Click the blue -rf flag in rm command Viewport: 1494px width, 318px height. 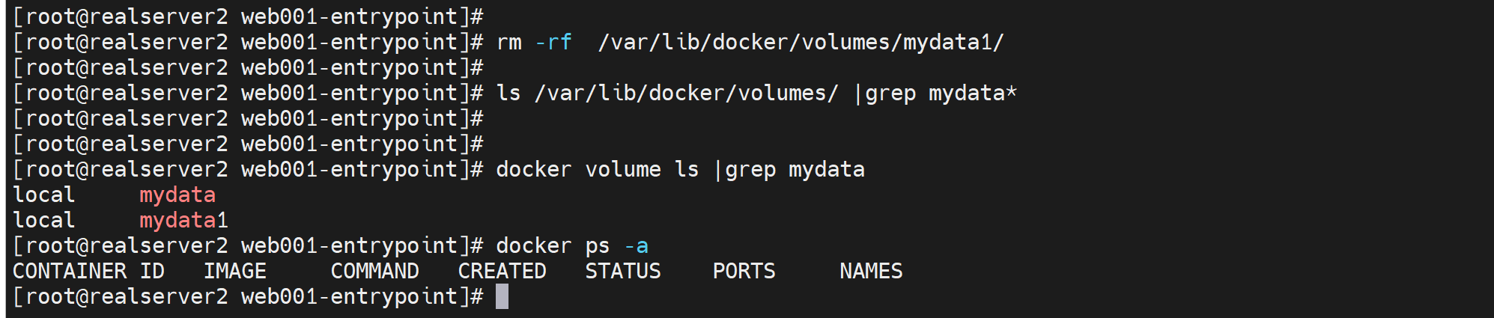(x=553, y=42)
